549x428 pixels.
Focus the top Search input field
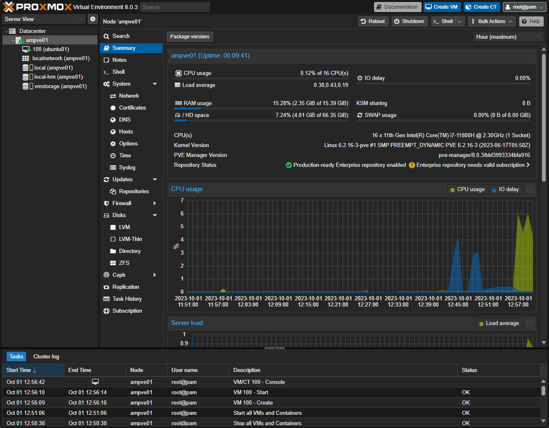coord(174,7)
